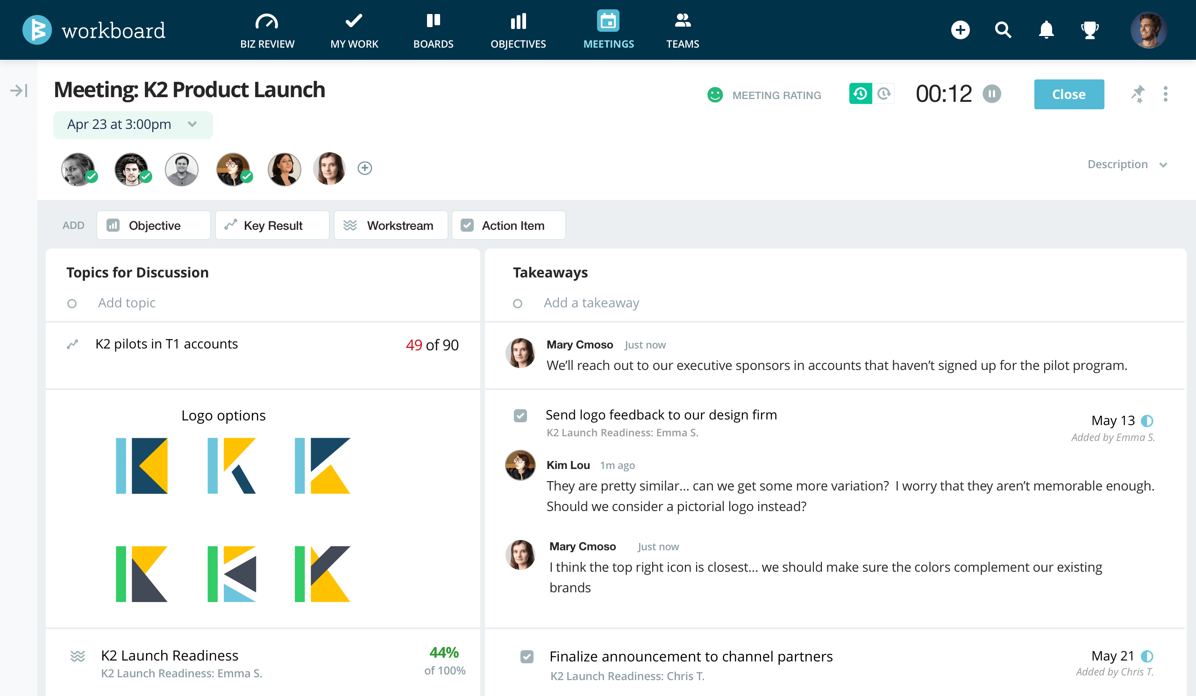Select the bottom-right green K logo

point(322,574)
